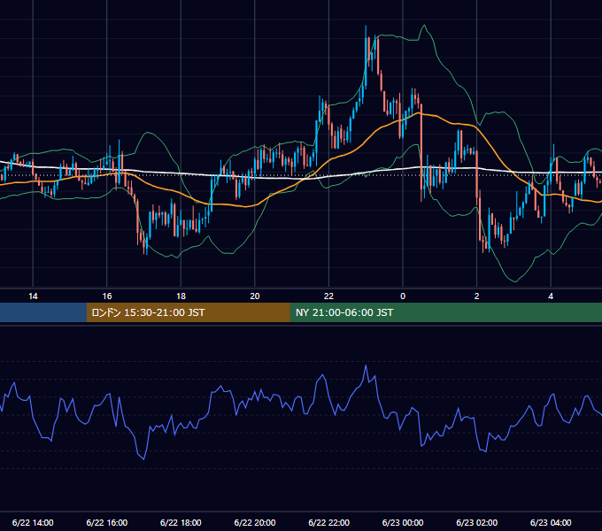Click the 18 hour label on price chart axis
Image resolution: width=602 pixels, height=531 pixels.
[181, 296]
